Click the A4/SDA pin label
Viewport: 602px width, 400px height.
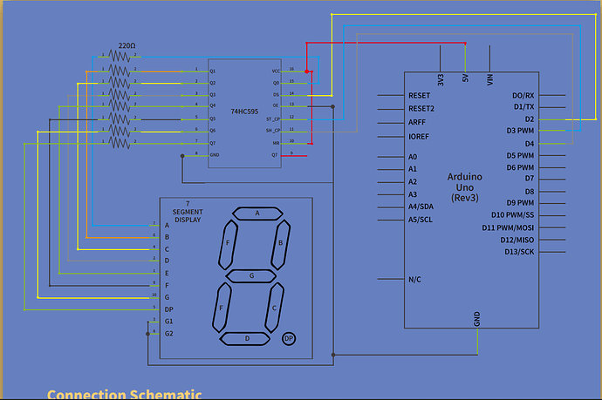click(x=421, y=207)
